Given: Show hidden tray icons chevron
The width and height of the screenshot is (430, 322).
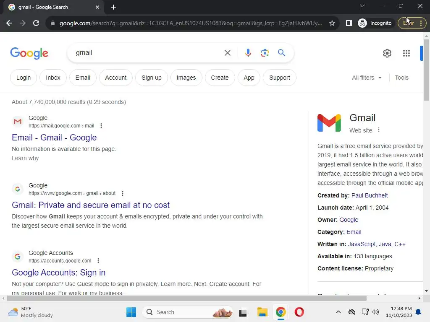Looking at the screenshot, I should pyautogui.click(x=338, y=312).
